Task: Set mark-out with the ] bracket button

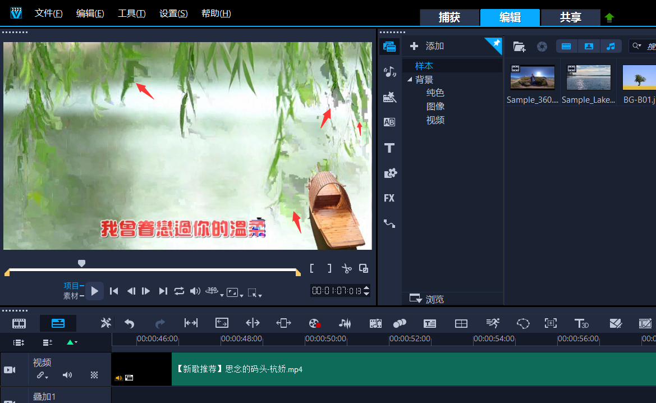Action: coord(329,268)
